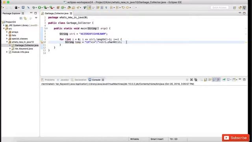
Task: Click Writable in the status bar
Action: tap(134, 139)
